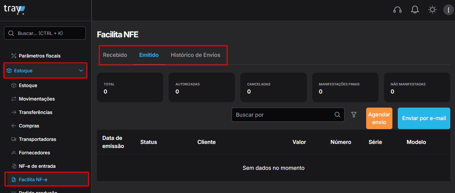Open the filter funnel icon

[x=354, y=115]
